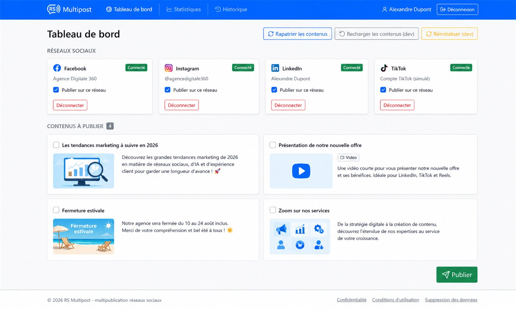
Task: Click the services icons grid thumbnail
Action: (300, 237)
